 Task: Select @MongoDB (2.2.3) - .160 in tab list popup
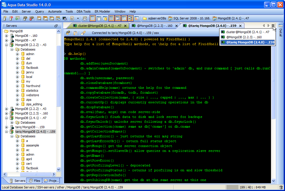pyautogui.click(x=248, y=37)
